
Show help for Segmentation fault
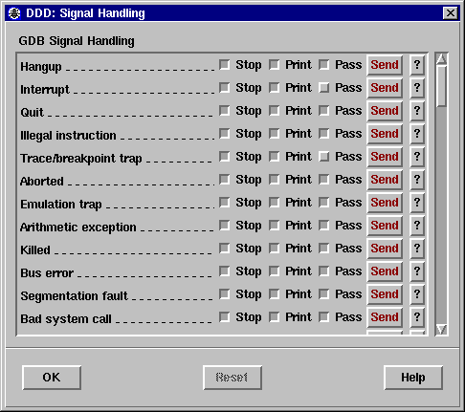coord(417,294)
